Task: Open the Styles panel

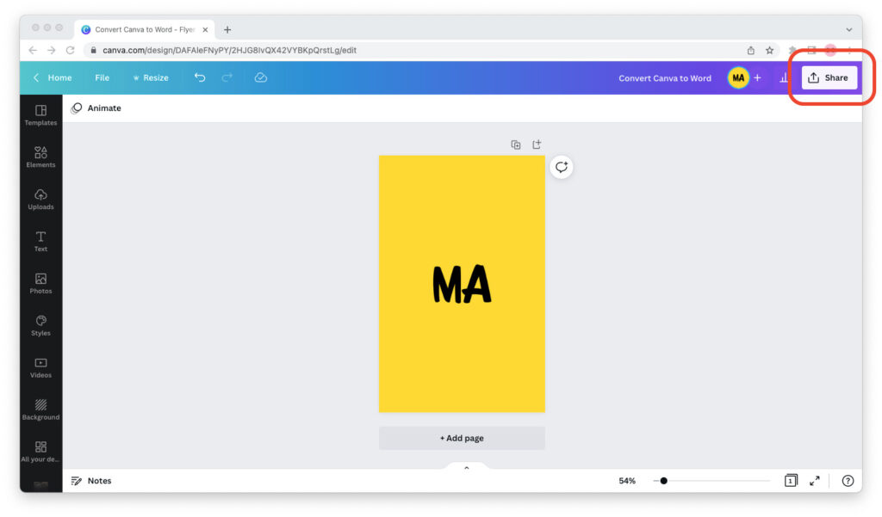Action: 40,326
